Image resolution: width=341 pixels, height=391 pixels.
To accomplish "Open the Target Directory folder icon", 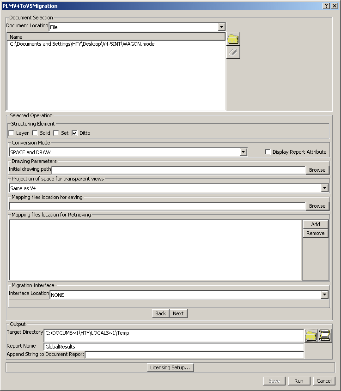I will click(311, 336).
